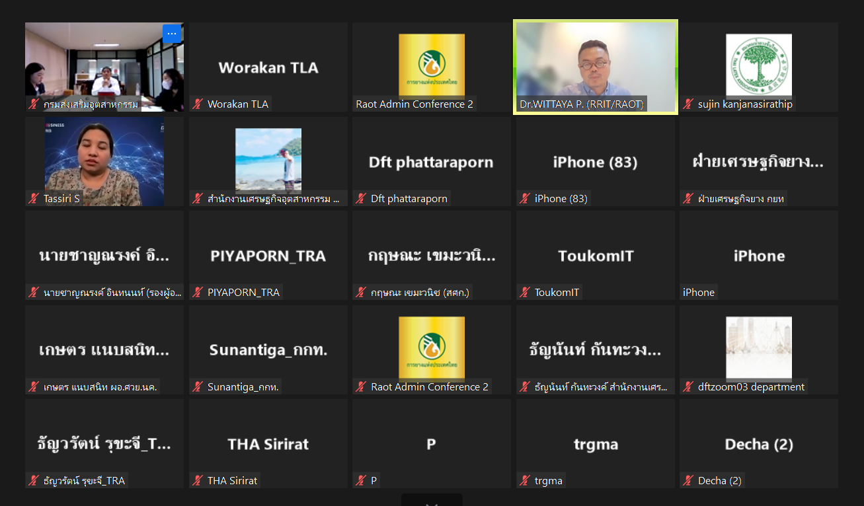Click muted mic icon next to trgma
The width and height of the screenshot is (864, 506).
pyautogui.click(x=524, y=480)
